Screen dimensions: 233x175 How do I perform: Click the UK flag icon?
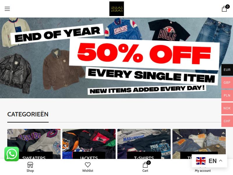(x=201, y=161)
